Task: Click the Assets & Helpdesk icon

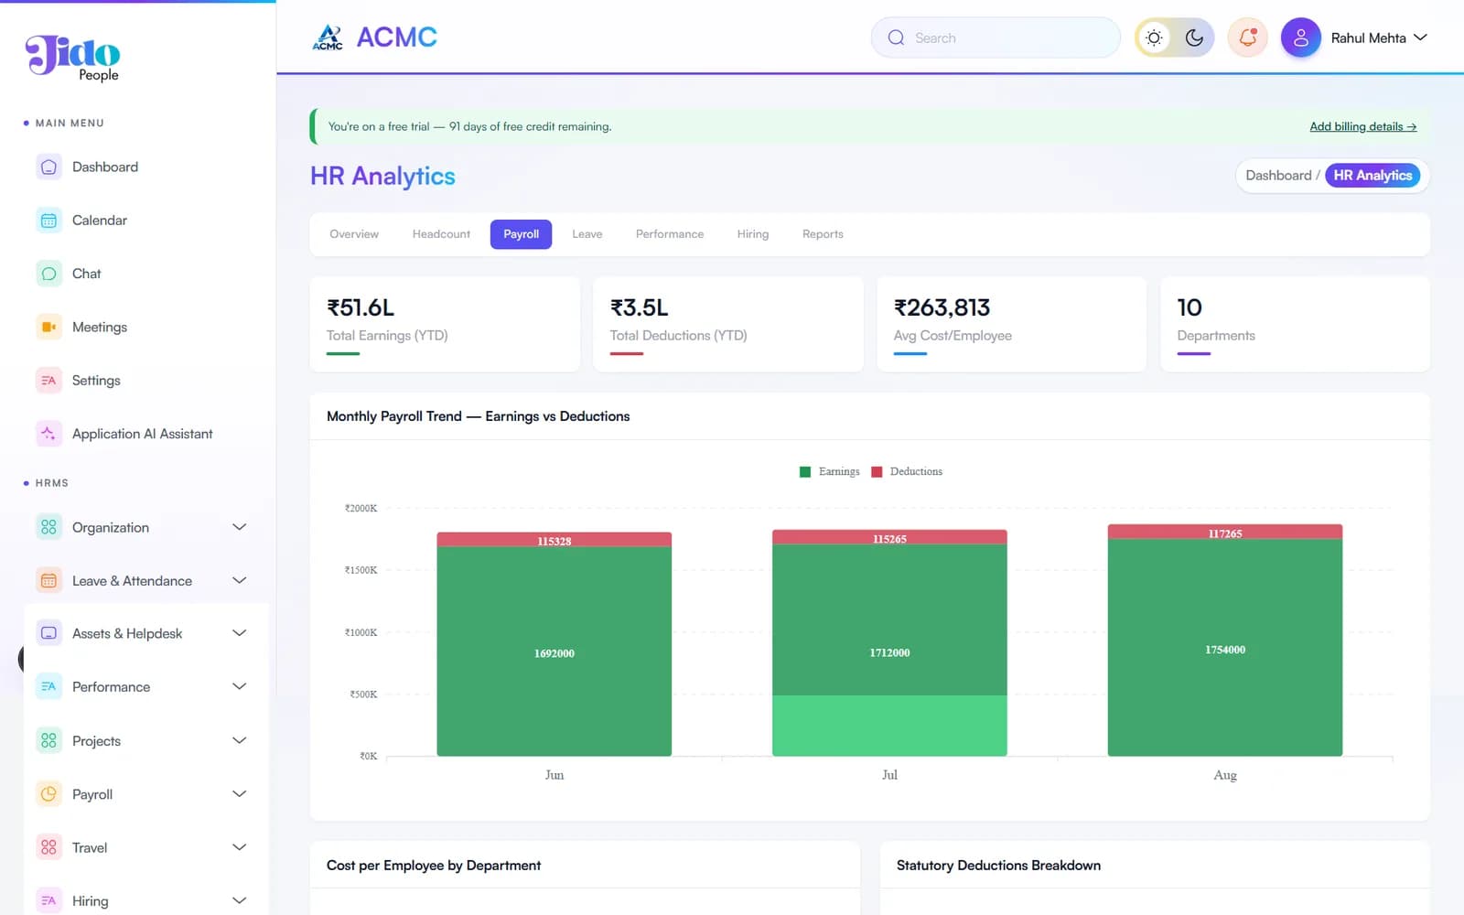Action: pyautogui.click(x=48, y=633)
